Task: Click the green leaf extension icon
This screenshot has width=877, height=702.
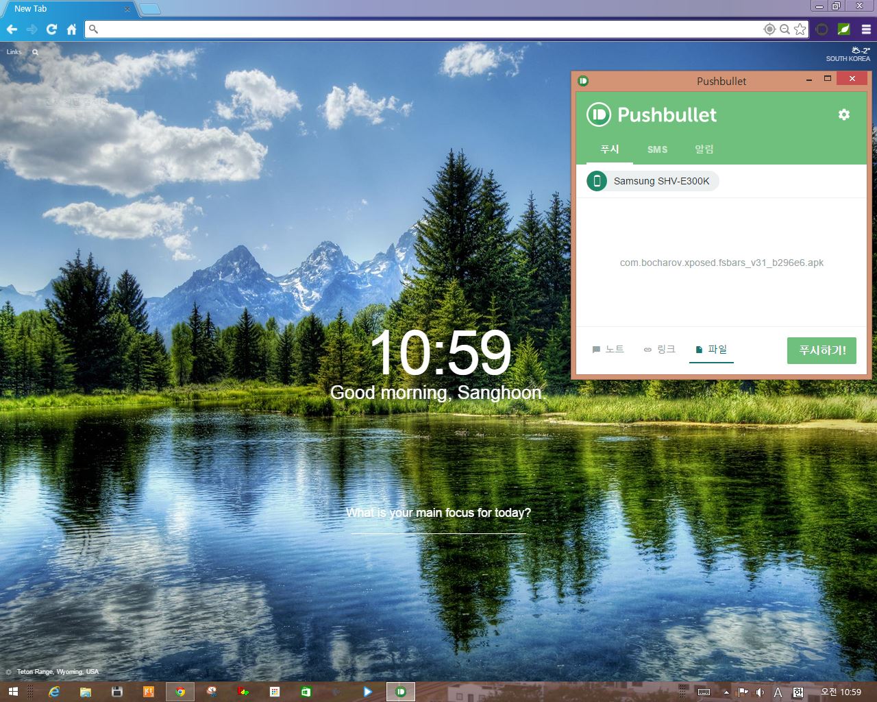Action: click(x=844, y=29)
